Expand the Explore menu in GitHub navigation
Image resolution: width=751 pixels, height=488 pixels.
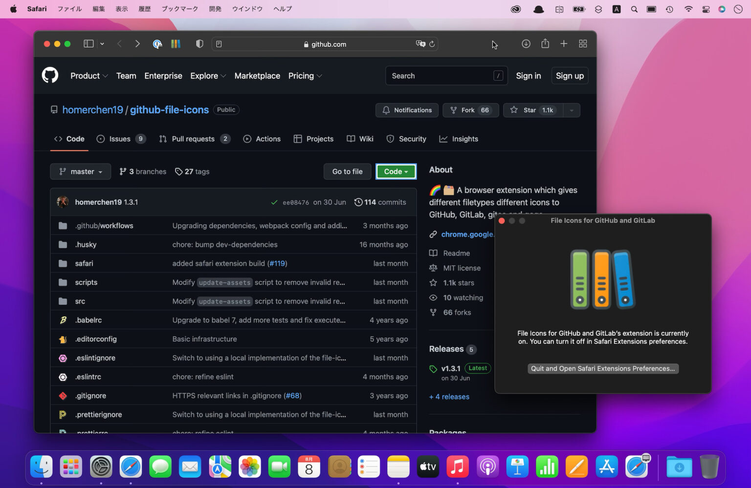coord(208,76)
